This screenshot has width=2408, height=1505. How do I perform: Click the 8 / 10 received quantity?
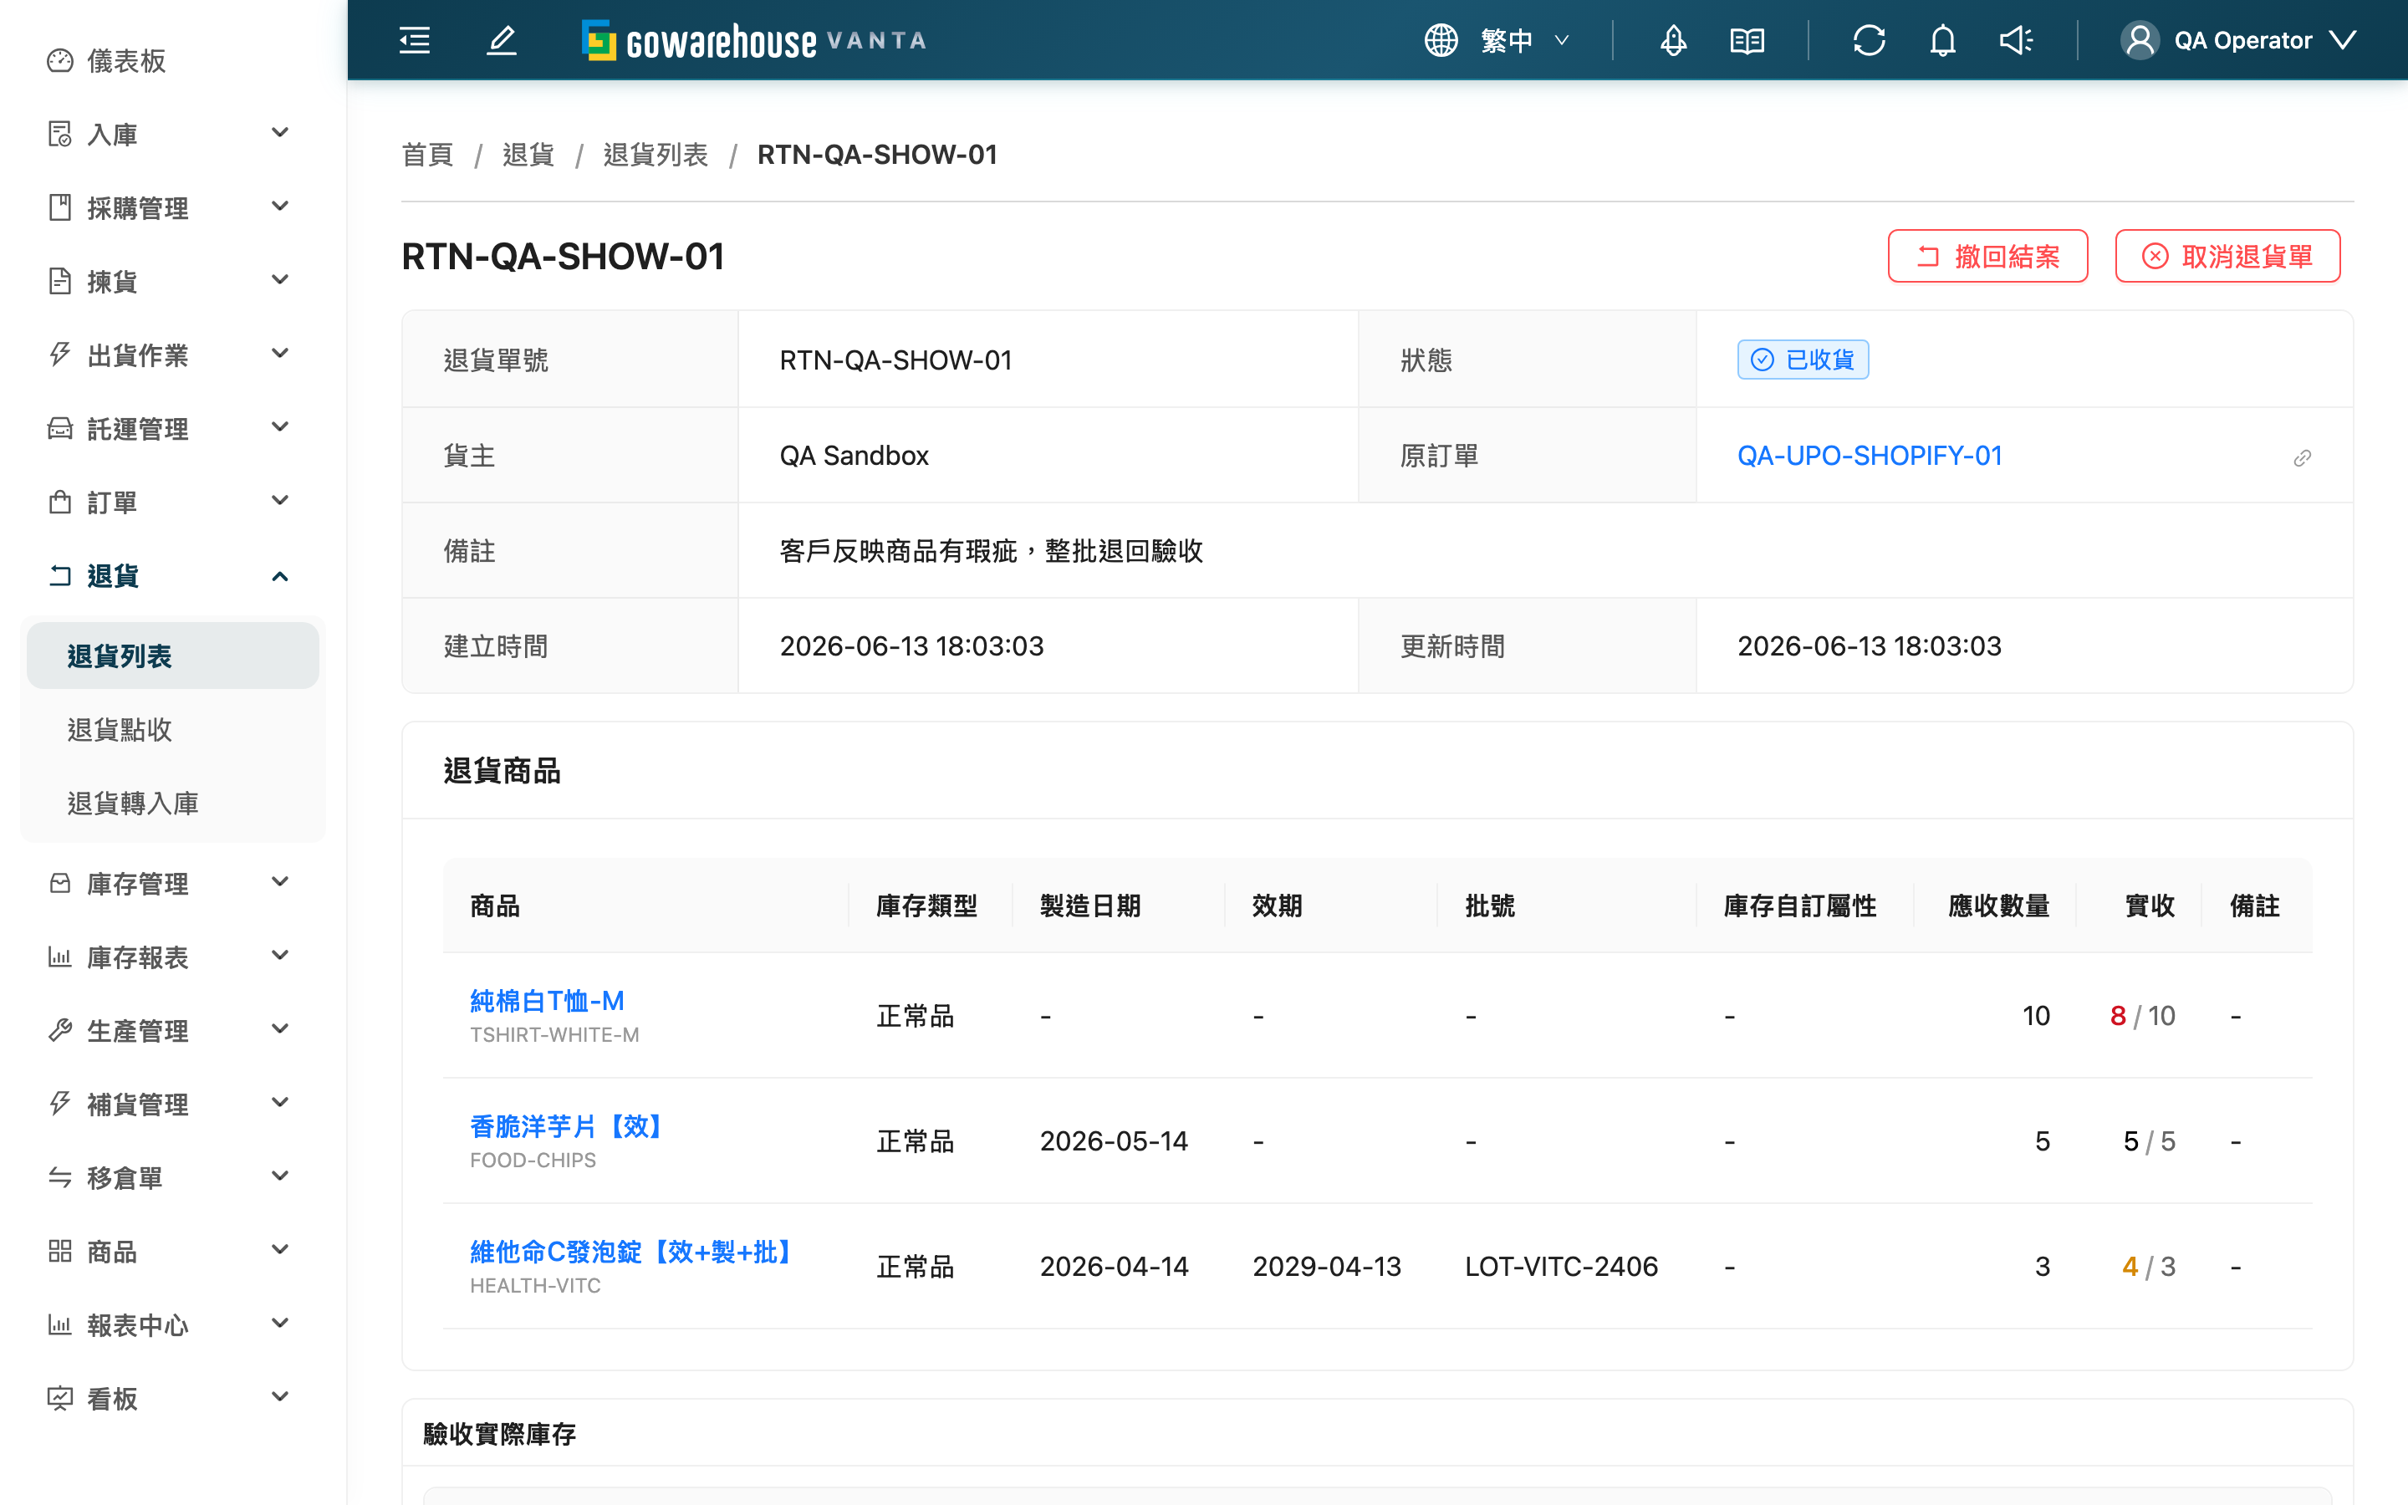pos(2142,1015)
